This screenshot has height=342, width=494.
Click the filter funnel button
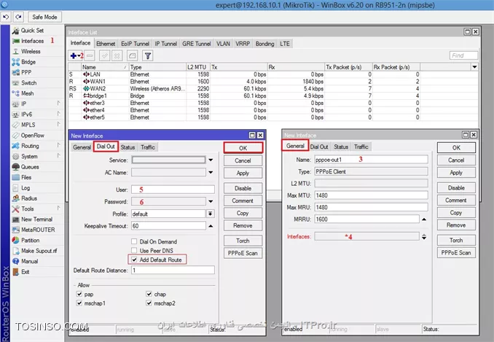[147, 56]
